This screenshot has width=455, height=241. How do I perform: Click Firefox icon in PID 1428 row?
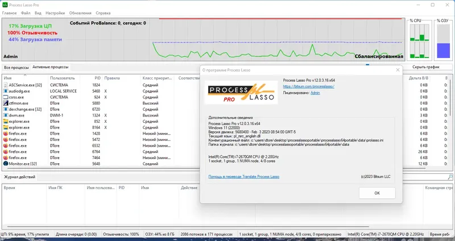tap(6, 134)
